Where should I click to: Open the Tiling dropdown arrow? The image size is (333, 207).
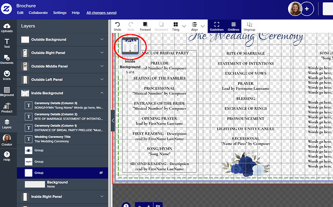click(184, 26)
